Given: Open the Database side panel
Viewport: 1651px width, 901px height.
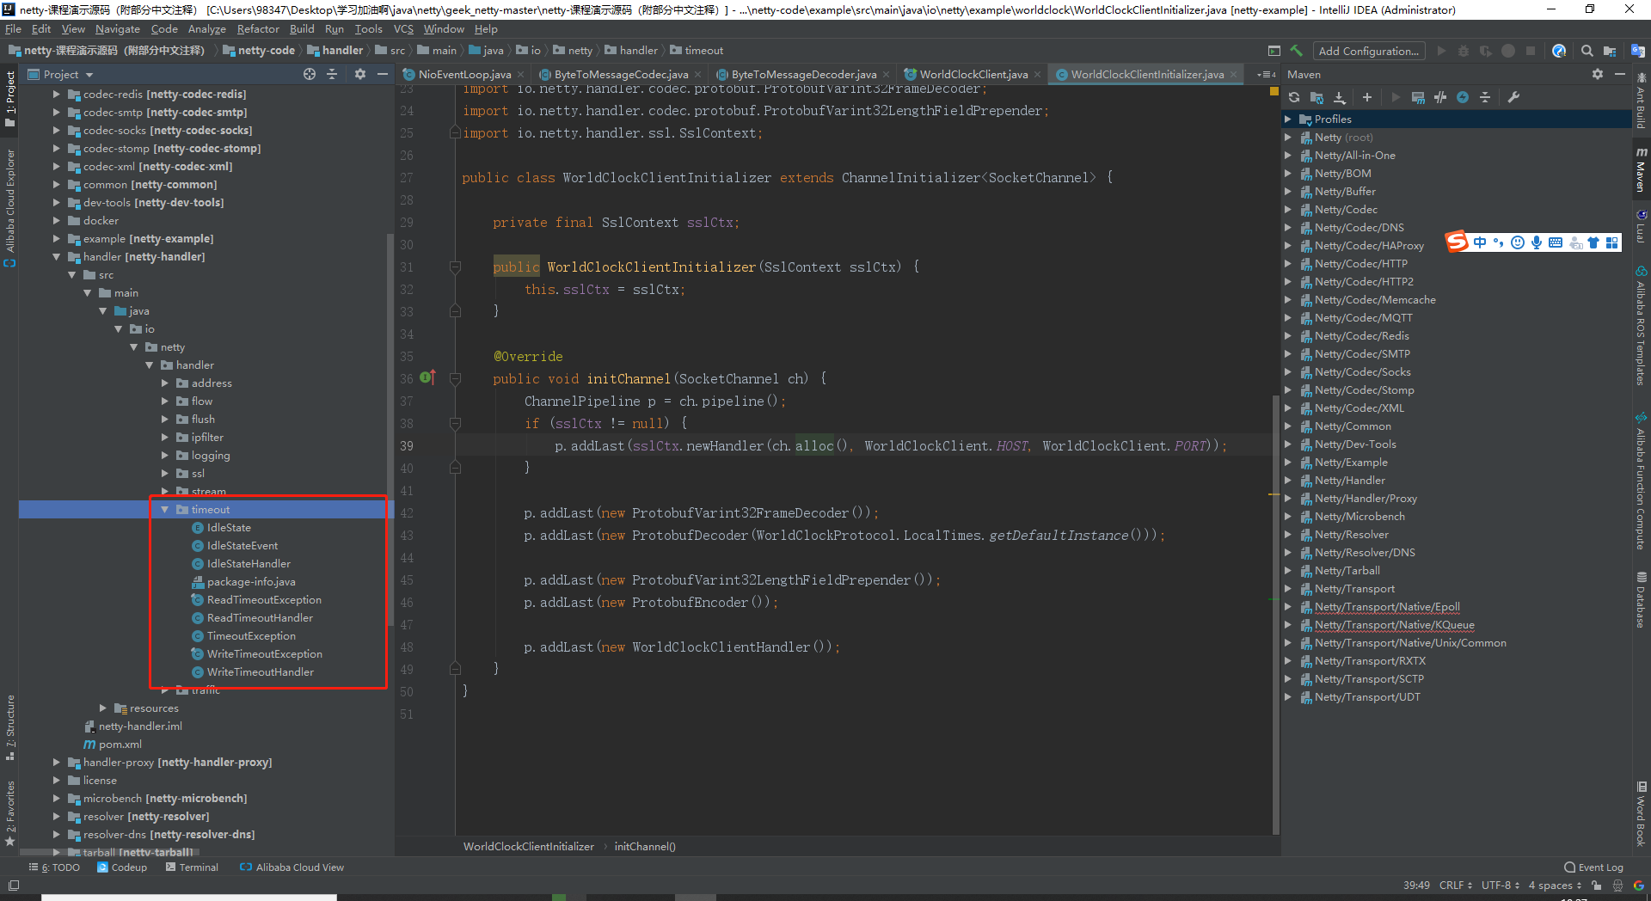Looking at the screenshot, I should click(1641, 600).
